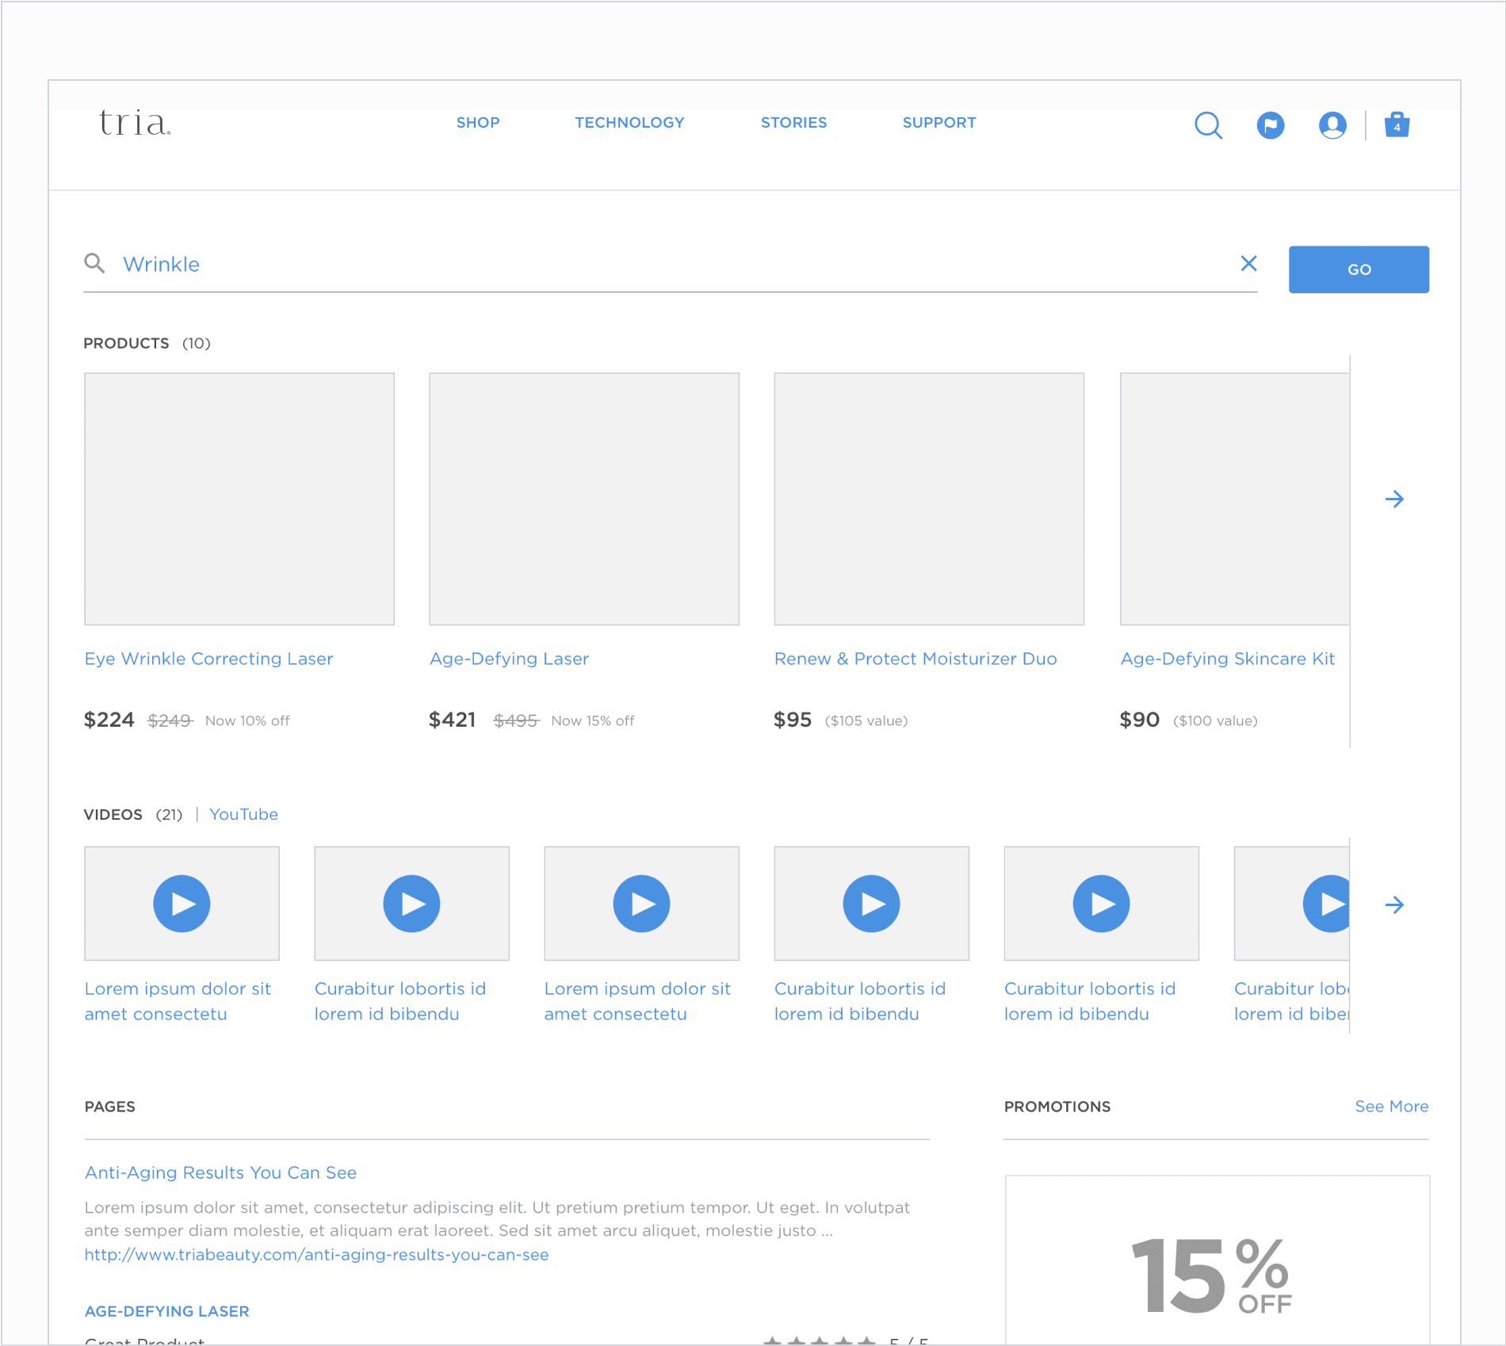Viewport: 1506px width, 1346px height.
Task: Play the second video, Curabitur lobortis
Action: (x=411, y=904)
